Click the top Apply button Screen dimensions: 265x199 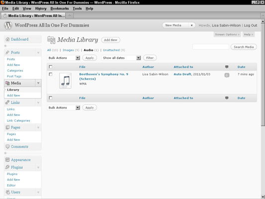(89, 58)
